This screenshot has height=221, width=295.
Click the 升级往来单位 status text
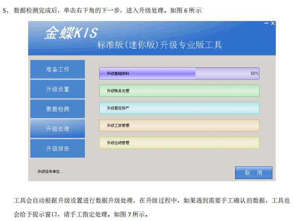click(x=50, y=171)
